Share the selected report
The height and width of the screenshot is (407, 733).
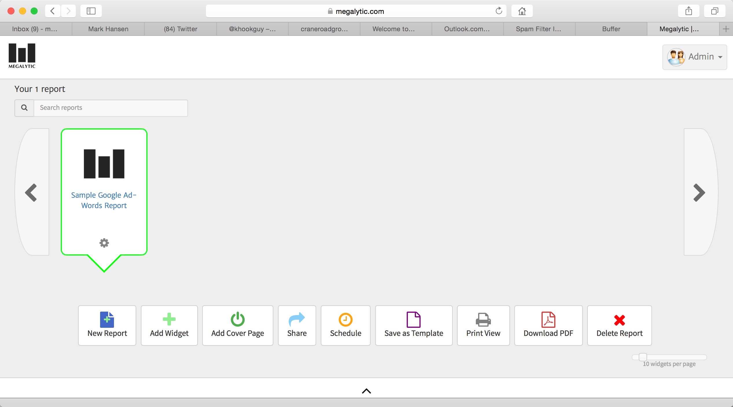coord(297,325)
